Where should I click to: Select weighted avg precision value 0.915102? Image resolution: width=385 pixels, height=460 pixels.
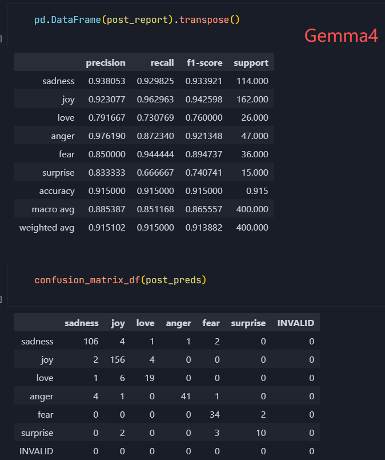(x=107, y=228)
